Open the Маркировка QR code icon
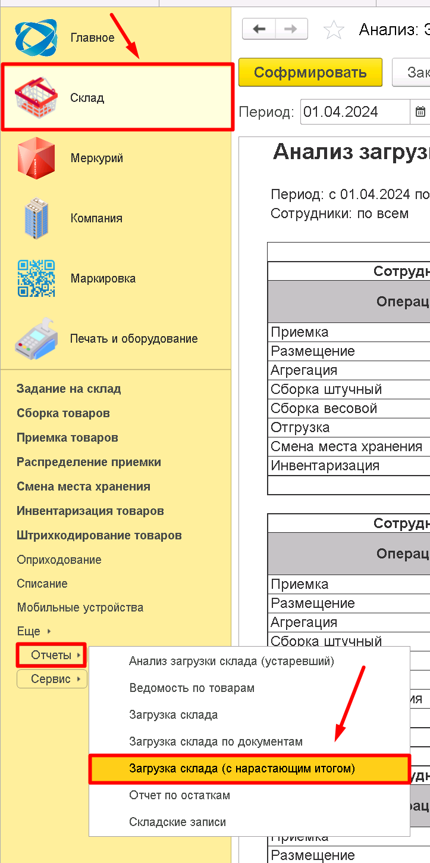Image resolution: width=430 pixels, height=863 pixels. point(36,278)
